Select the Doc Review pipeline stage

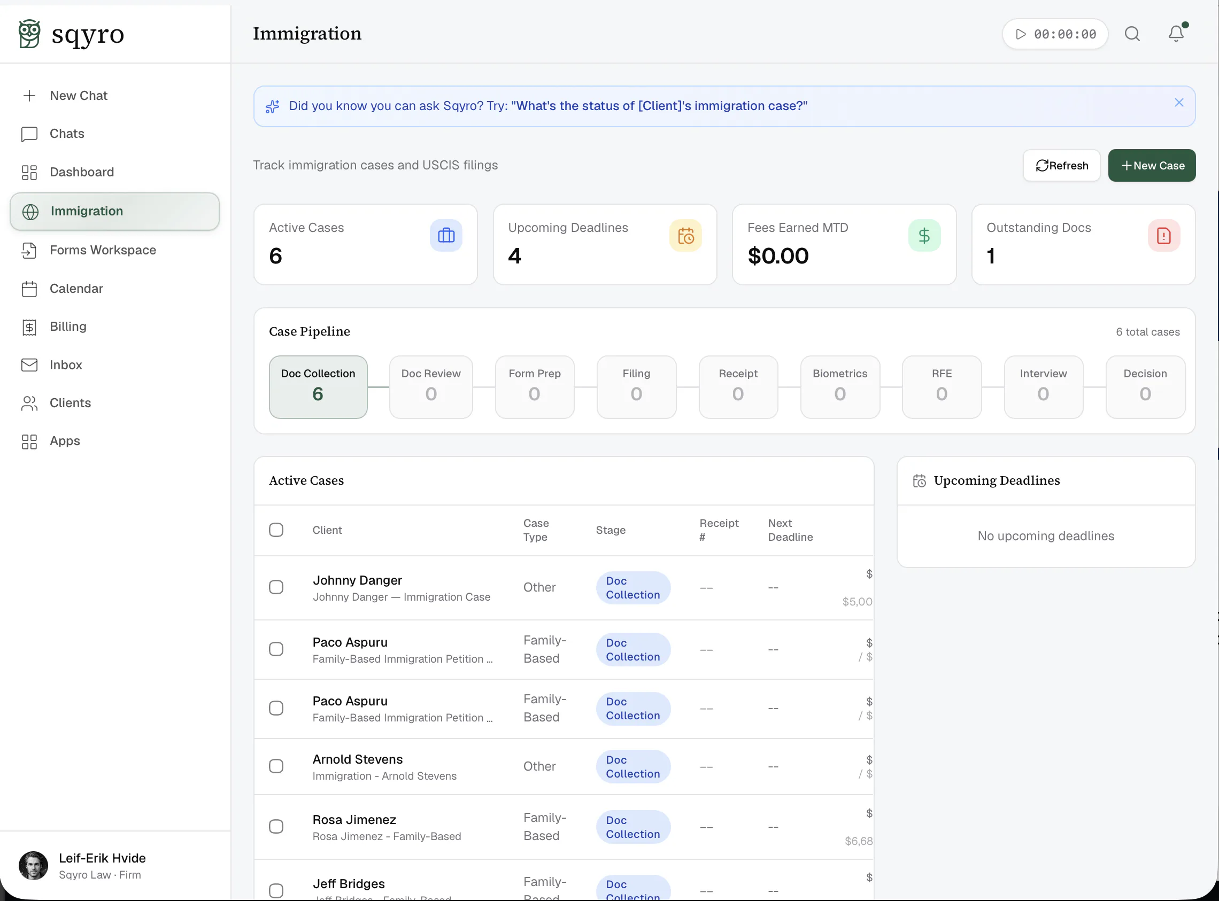tap(430, 387)
